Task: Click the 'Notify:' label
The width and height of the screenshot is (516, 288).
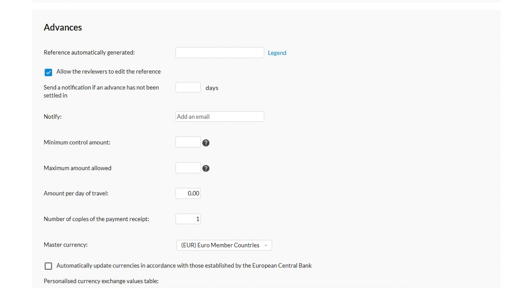Action: [53, 117]
